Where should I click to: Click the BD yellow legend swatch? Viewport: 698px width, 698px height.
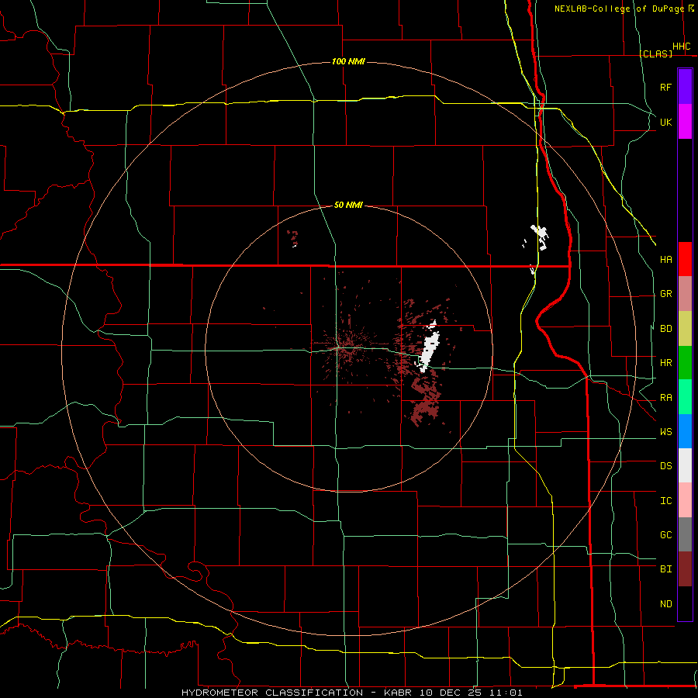coord(685,329)
